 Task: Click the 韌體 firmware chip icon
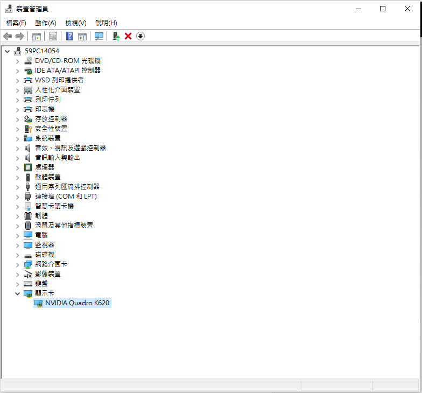tap(28, 216)
